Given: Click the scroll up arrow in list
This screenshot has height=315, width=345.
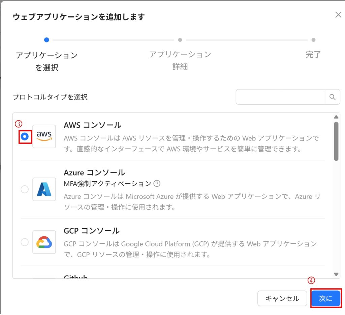Looking at the screenshot, I should (x=336, y=117).
